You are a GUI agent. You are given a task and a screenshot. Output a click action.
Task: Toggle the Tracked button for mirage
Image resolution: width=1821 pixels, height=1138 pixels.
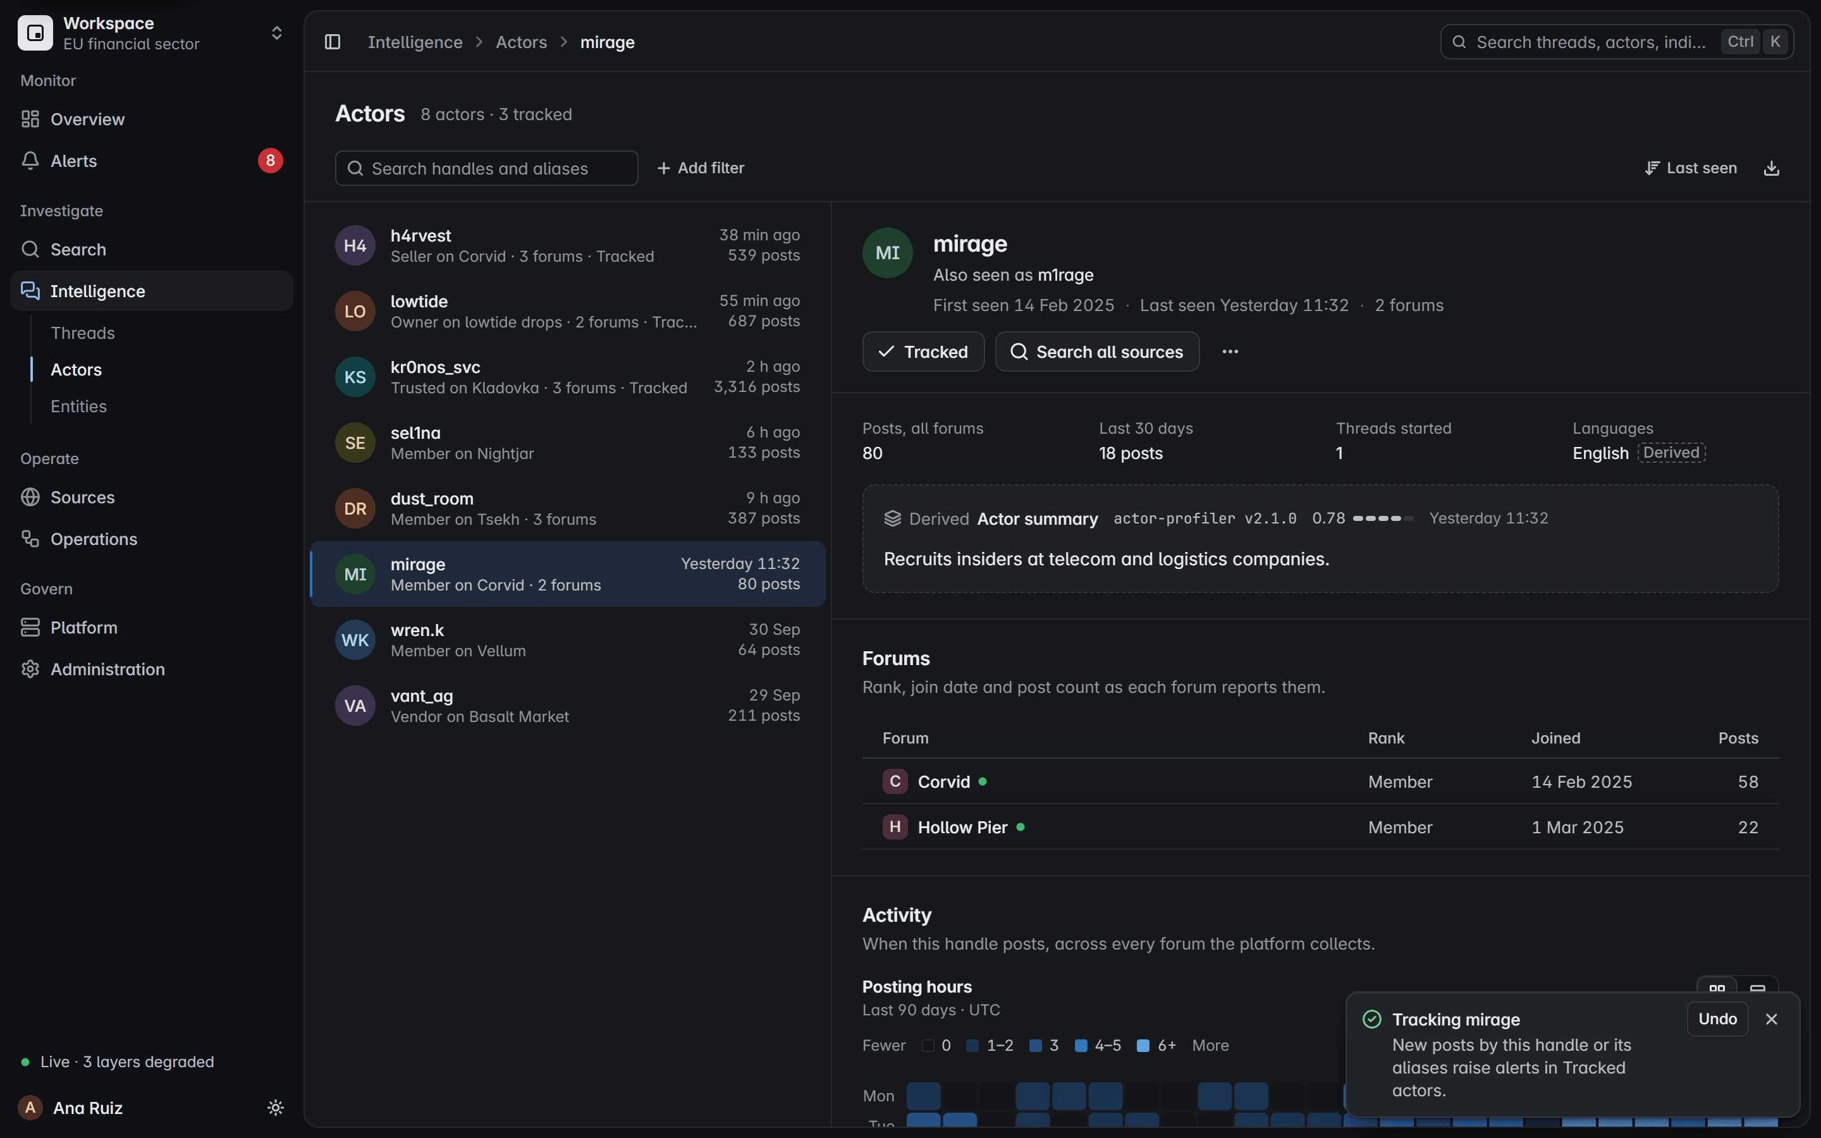[x=923, y=352]
